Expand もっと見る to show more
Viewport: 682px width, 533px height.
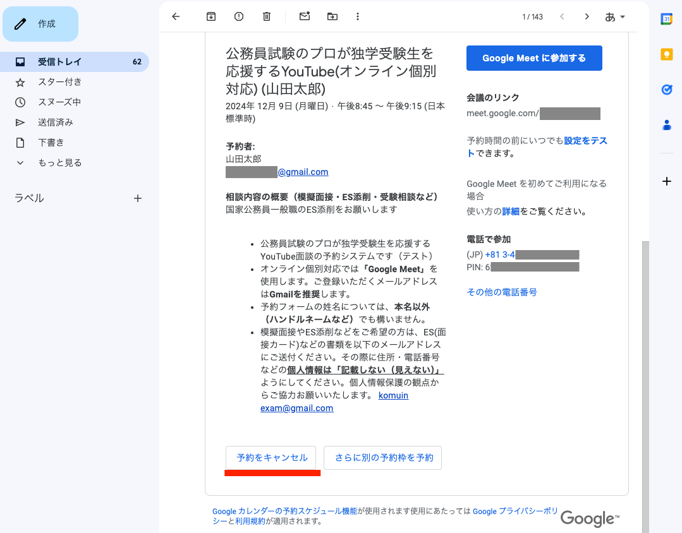[x=75, y=162]
